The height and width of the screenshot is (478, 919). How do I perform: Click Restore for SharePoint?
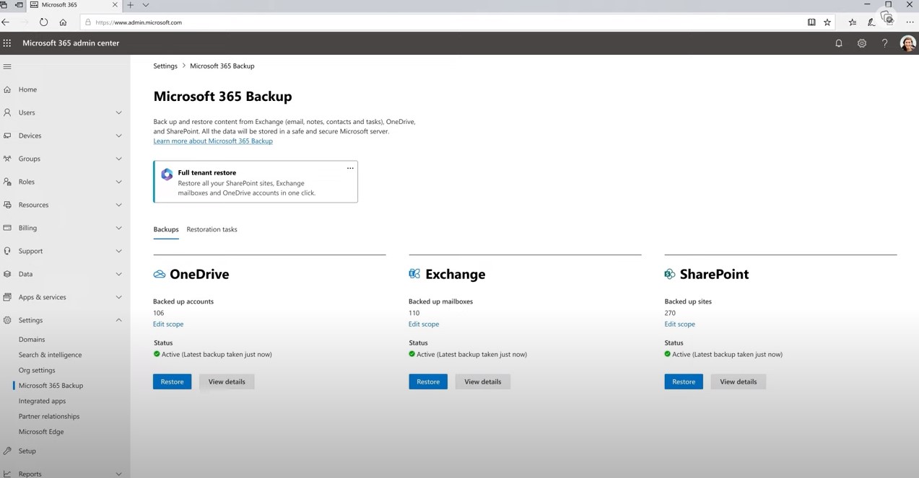[684, 381]
